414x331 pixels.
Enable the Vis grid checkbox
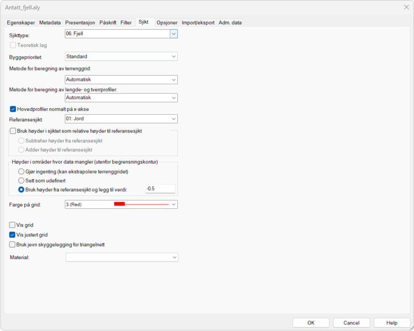pos(13,225)
